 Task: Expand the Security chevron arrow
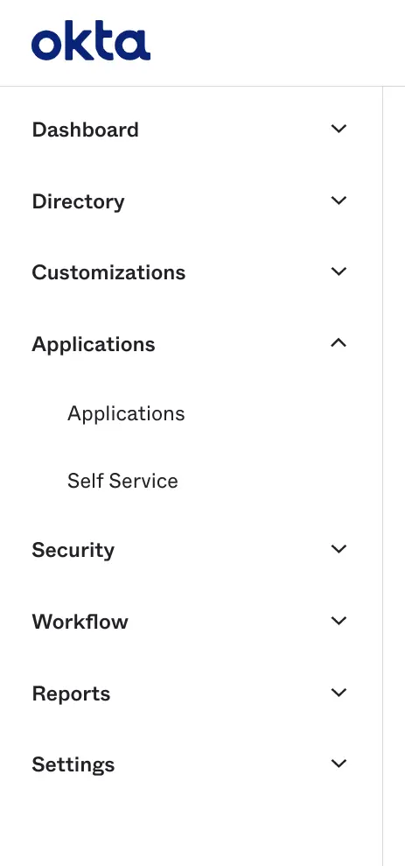(x=339, y=548)
